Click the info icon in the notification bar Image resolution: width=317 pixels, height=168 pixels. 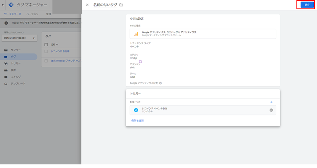pos(6,23)
